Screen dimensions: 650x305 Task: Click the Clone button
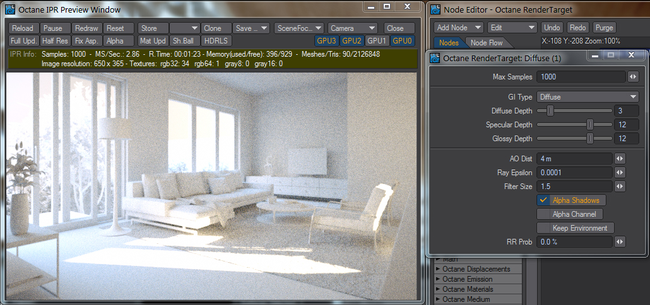(x=216, y=28)
